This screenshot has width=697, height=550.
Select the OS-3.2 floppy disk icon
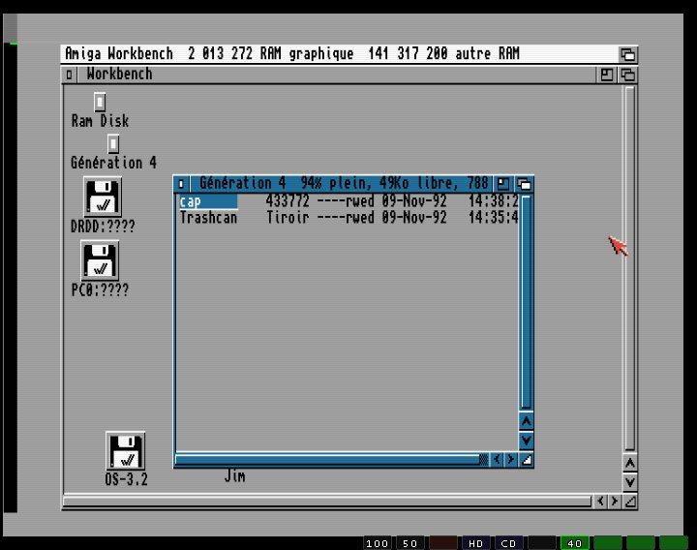pyautogui.click(x=125, y=450)
